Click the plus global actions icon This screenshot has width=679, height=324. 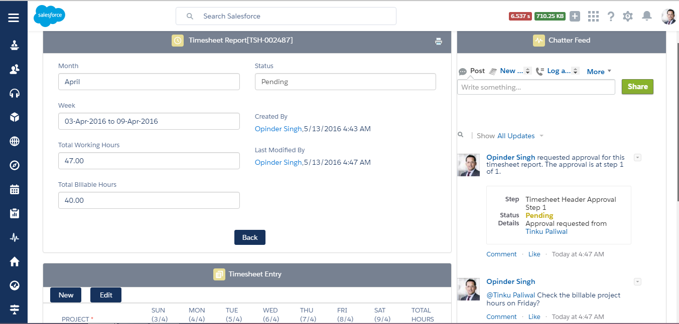coord(575,16)
